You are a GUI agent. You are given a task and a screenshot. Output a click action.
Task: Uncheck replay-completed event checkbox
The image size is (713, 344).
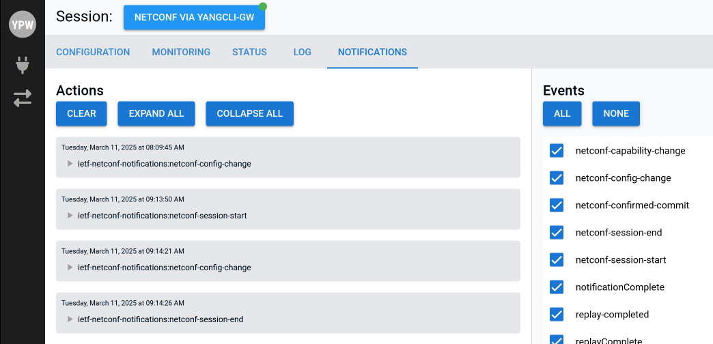557,315
